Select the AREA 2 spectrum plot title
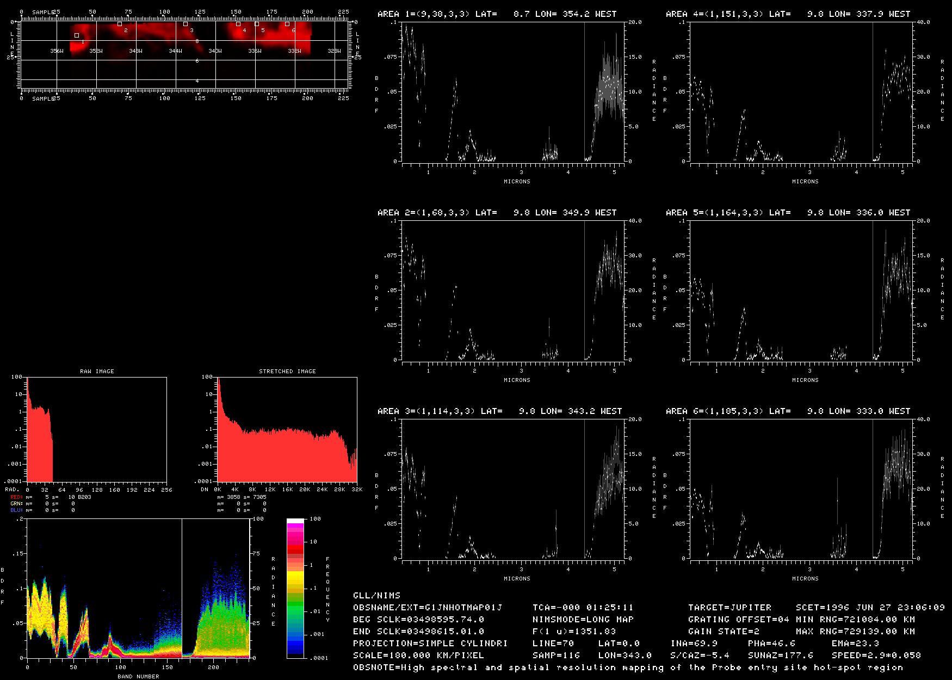The height and width of the screenshot is (680, 952). 497,213
